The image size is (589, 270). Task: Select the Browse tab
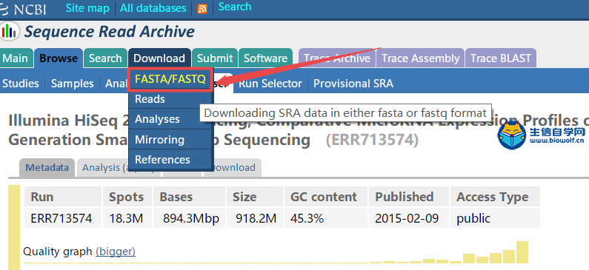tap(59, 58)
